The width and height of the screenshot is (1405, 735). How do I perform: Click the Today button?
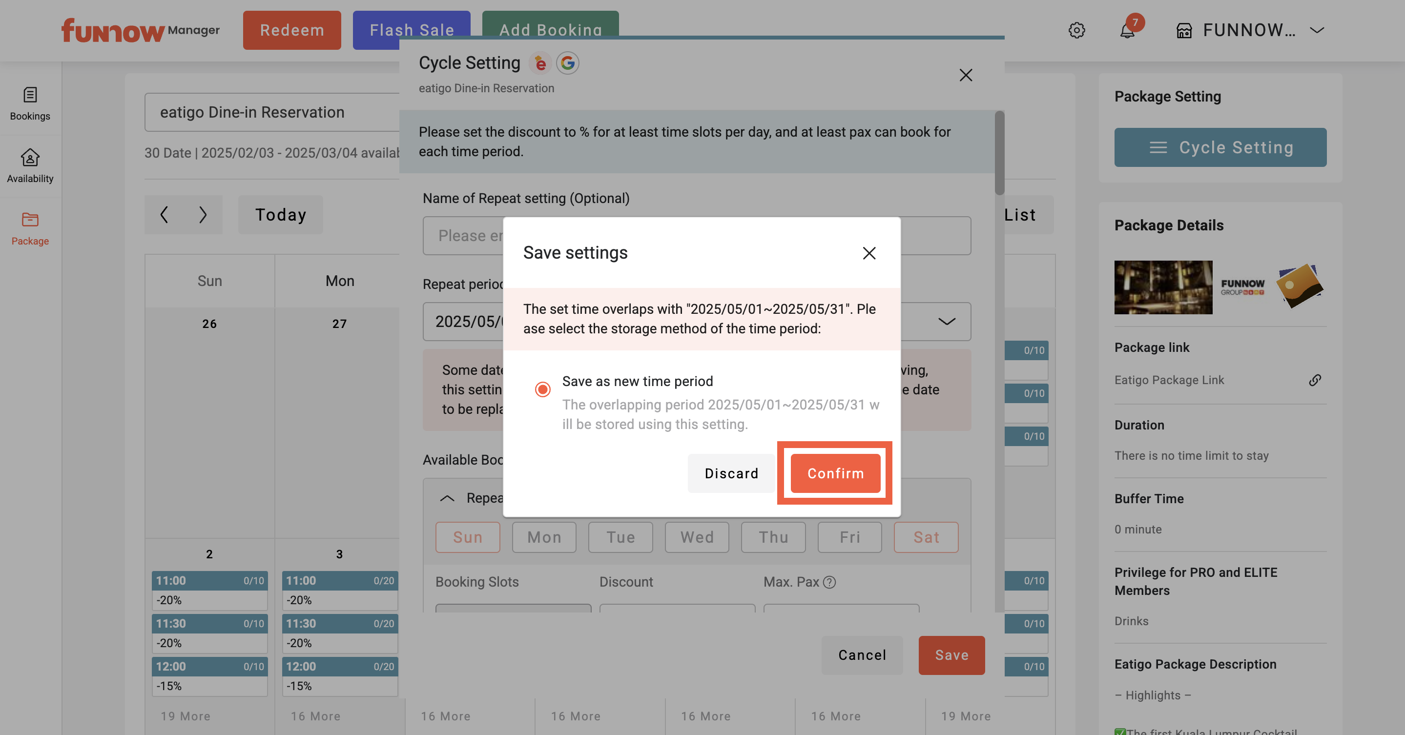280,215
